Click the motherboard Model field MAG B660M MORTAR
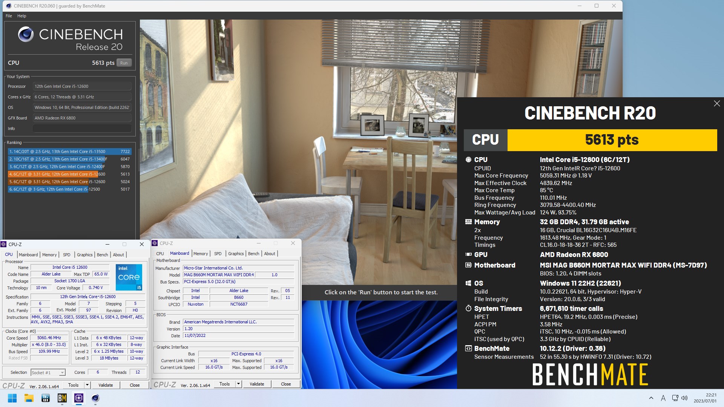This screenshot has height=407, width=724. [x=219, y=275]
